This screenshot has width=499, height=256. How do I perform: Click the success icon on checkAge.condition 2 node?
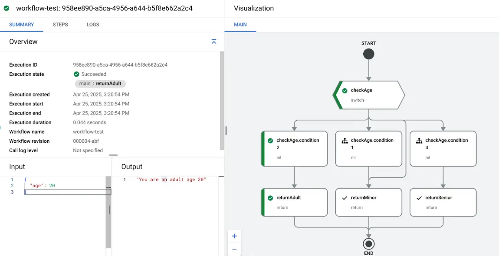270,140
